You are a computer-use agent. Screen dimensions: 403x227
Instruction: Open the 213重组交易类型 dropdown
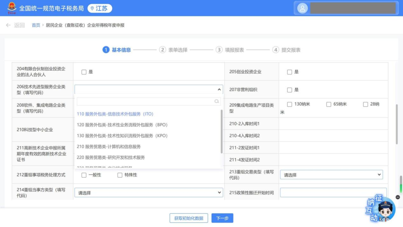331,175
